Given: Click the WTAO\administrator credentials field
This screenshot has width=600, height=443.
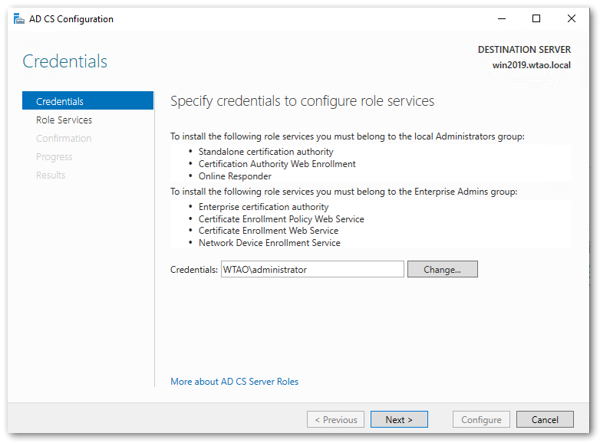Looking at the screenshot, I should pyautogui.click(x=312, y=270).
